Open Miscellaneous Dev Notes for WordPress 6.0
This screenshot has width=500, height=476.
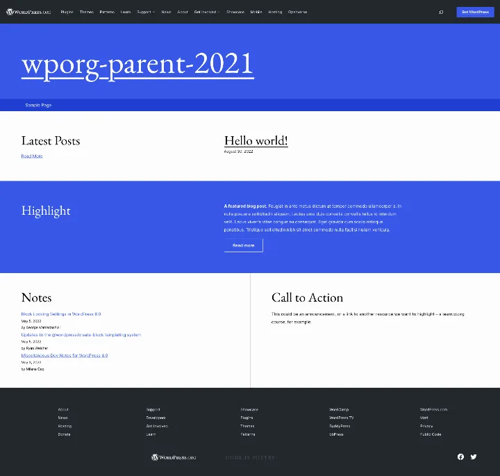point(65,355)
